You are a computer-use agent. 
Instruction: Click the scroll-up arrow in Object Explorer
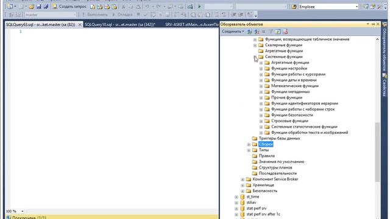tap(377, 40)
